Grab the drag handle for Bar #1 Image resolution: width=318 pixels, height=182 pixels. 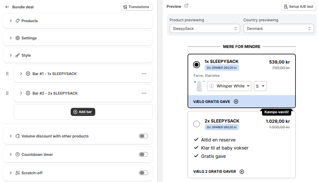(x=7, y=74)
